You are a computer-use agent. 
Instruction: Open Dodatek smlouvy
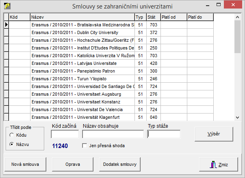tap(120, 165)
